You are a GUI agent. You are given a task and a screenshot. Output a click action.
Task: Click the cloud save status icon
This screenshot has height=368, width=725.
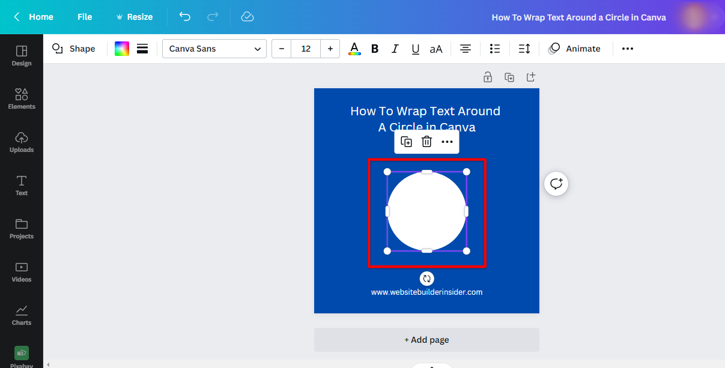[247, 17]
